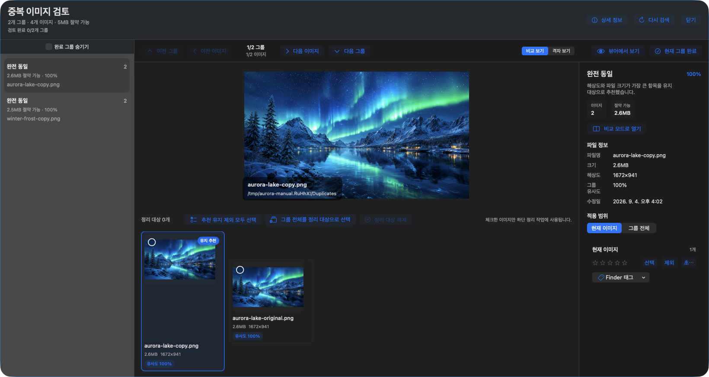Click the 유사도 100% badge under aurora-lake-copy.png thumbnail
Viewport: 709px width, 377px height.
(x=160, y=364)
